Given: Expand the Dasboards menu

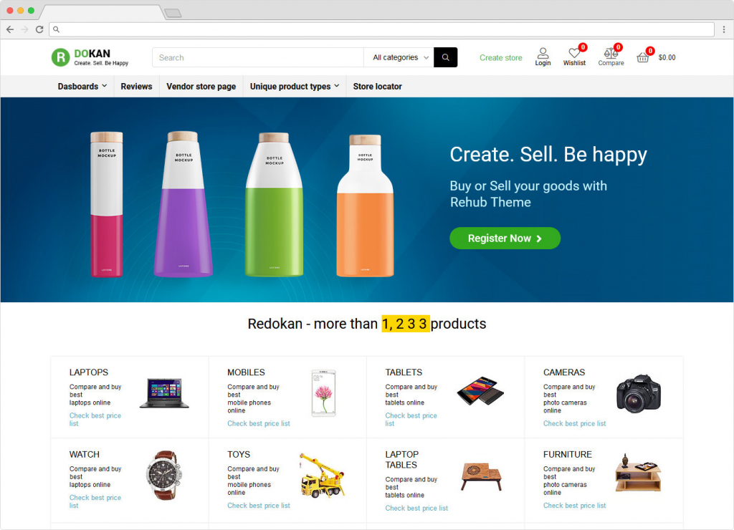Looking at the screenshot, I should click(82, 87).
